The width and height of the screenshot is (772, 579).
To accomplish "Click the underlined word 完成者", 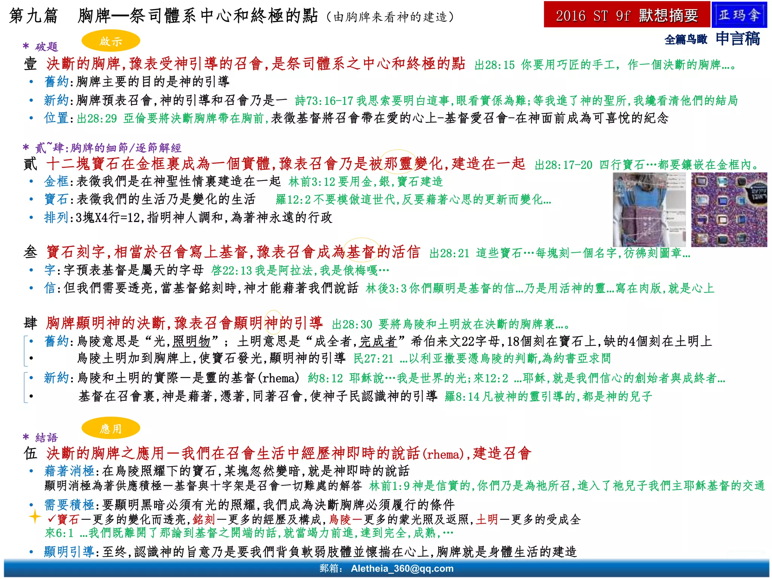I will pos(378,342).
